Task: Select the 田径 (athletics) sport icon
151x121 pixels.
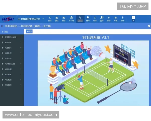Action: point(50,19)
